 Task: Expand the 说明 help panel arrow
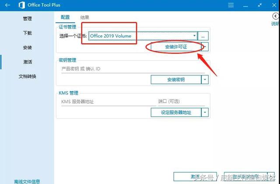click(x=276, y=16)
